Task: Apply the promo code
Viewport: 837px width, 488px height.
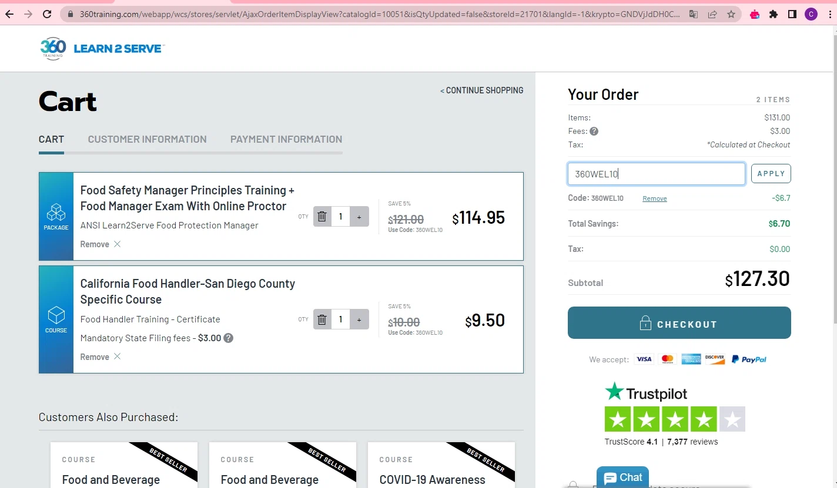Action: tap(771, 174)
